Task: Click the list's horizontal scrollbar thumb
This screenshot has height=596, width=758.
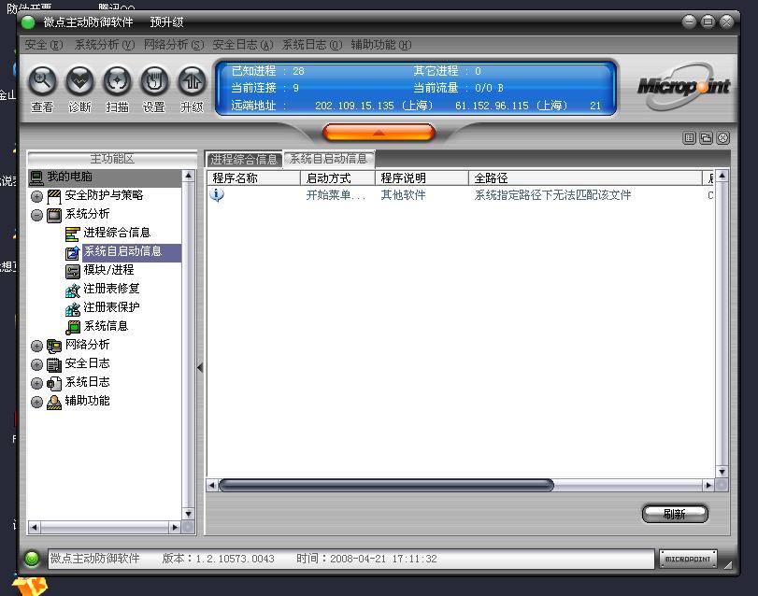Action: tap(386, 485)
